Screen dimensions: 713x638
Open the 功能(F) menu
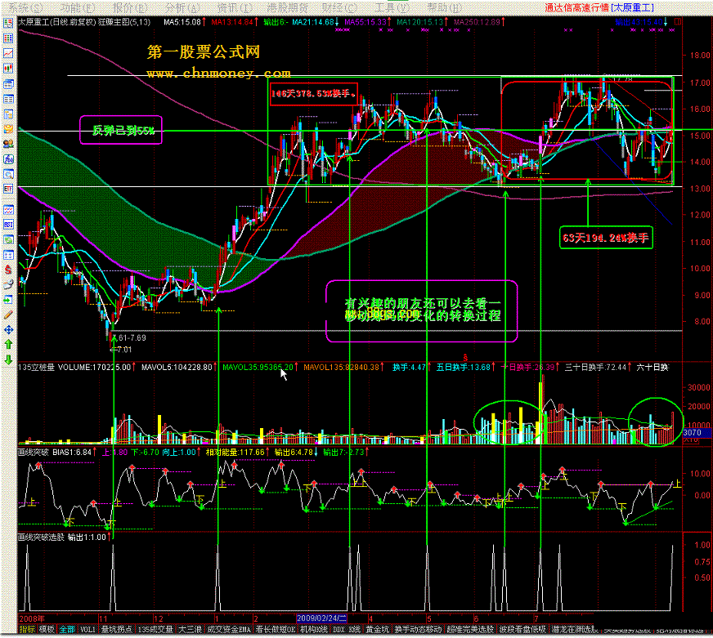click(78, 7)
